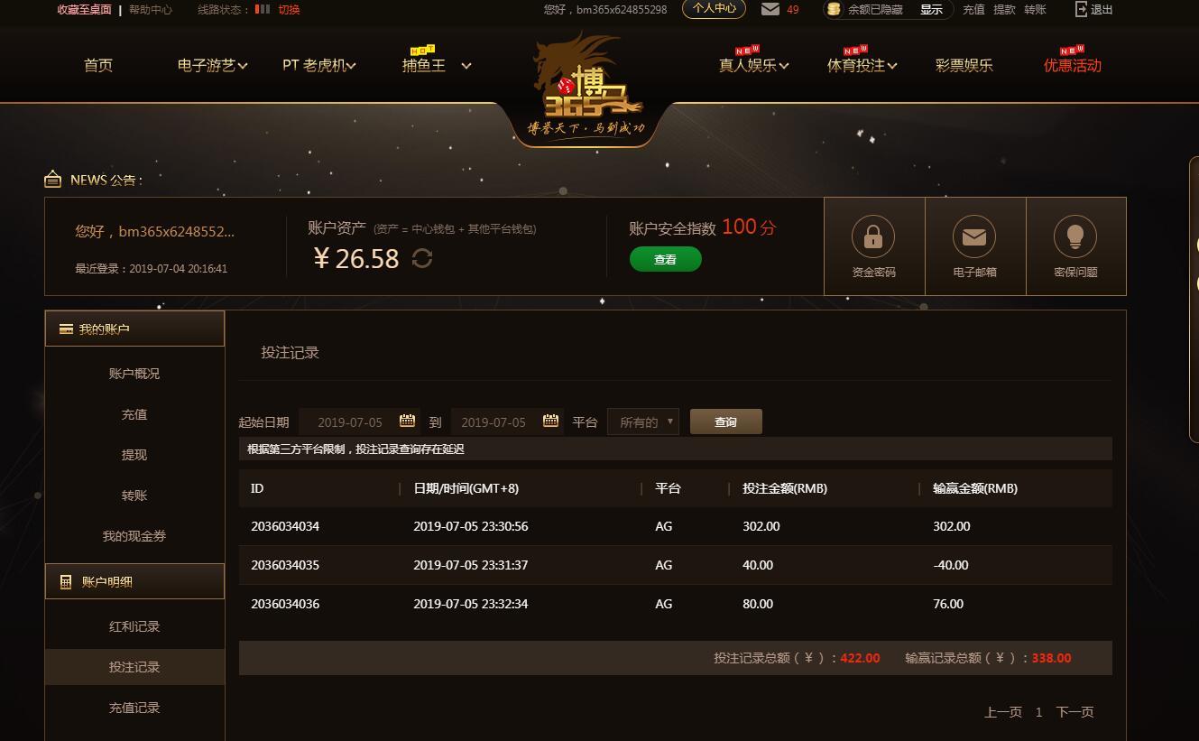The height and width of the screenshot is (741, 1199).
Task: Show hidden balance via 显示 toggle
Action: click(931, 9)
